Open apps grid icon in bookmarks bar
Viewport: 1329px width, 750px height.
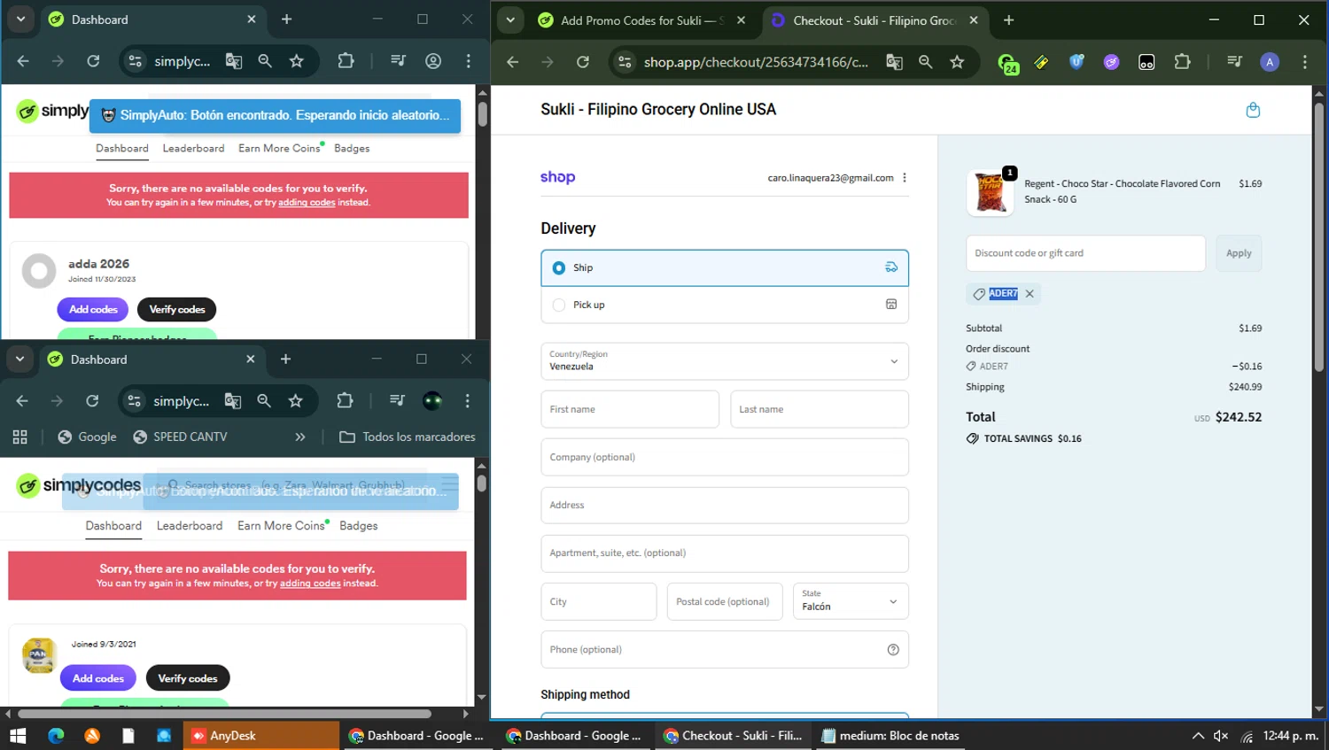click(20, 437)
